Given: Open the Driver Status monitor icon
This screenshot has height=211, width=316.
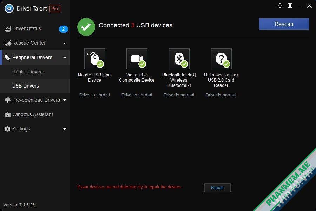Looking at the screenshot, I should [x=8, y=29].
